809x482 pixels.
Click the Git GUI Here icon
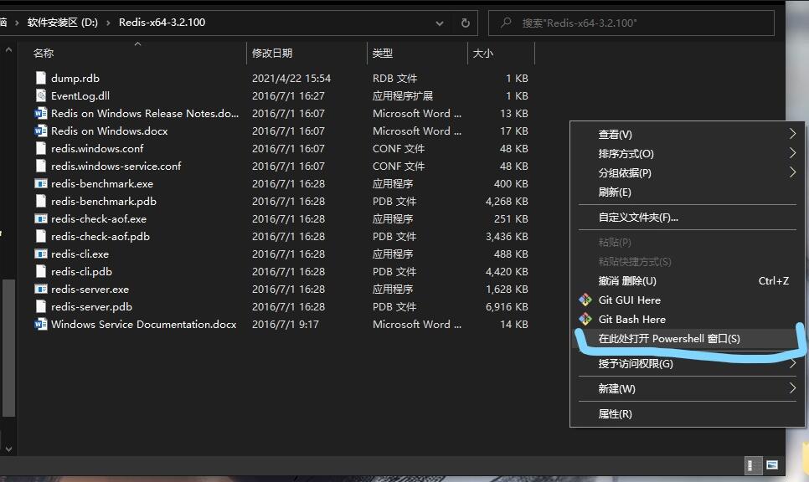[585, 300]
